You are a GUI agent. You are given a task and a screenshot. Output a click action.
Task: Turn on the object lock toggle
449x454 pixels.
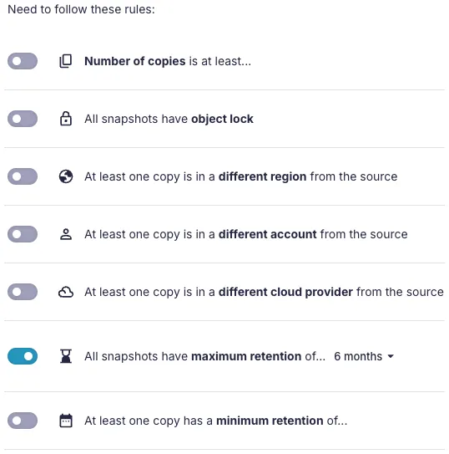23,119
